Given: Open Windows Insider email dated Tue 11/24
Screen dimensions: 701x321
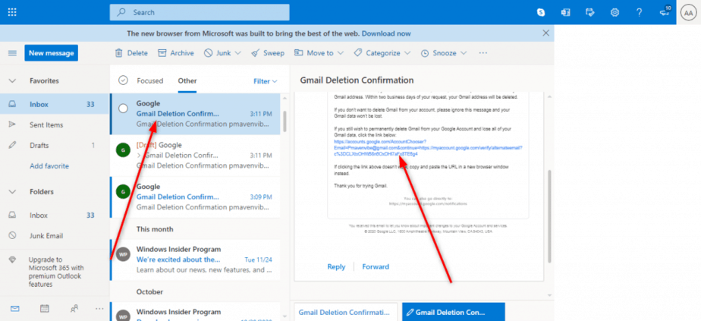Looking at the screenshot, I should [x=196, y=260].
